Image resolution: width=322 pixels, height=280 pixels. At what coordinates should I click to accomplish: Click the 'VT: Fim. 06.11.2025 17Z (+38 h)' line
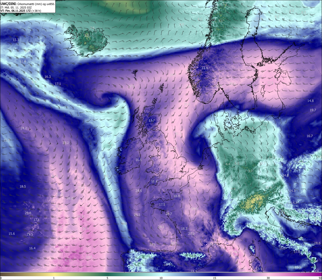click(x=21, y=11)
